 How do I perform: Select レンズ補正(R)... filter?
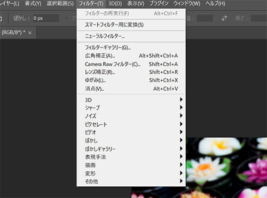[x=131, y=72]
